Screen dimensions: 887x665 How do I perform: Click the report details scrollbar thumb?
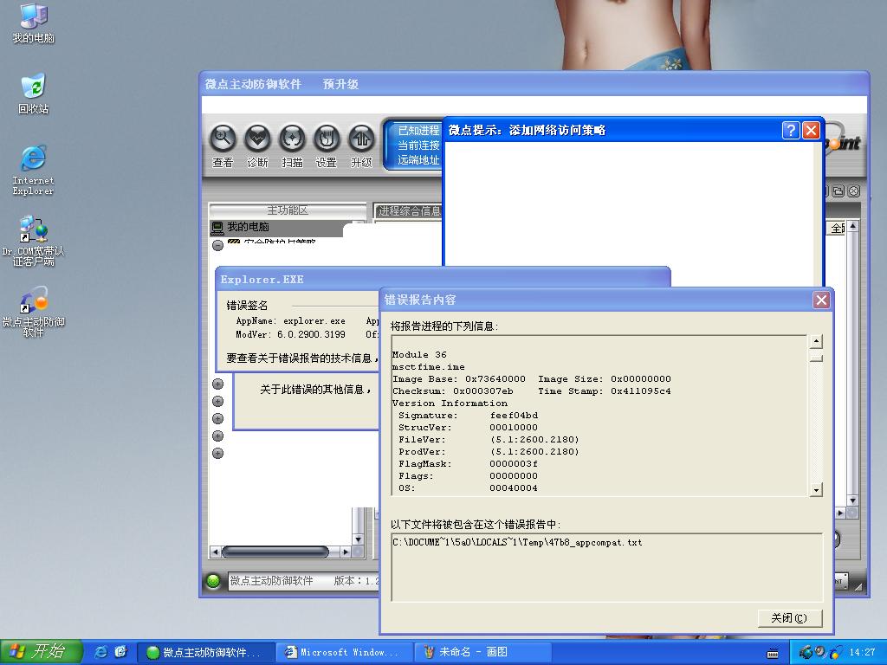pyautogui.click(x=816, y=356)
